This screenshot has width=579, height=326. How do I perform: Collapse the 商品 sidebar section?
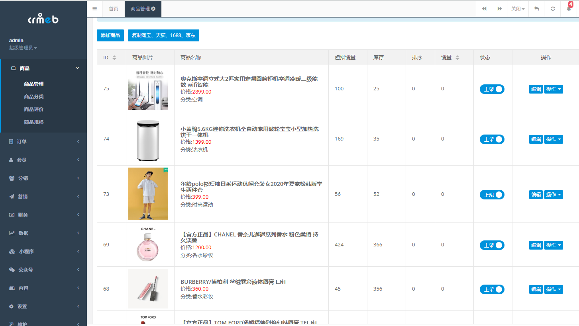[x=43, y=68]
